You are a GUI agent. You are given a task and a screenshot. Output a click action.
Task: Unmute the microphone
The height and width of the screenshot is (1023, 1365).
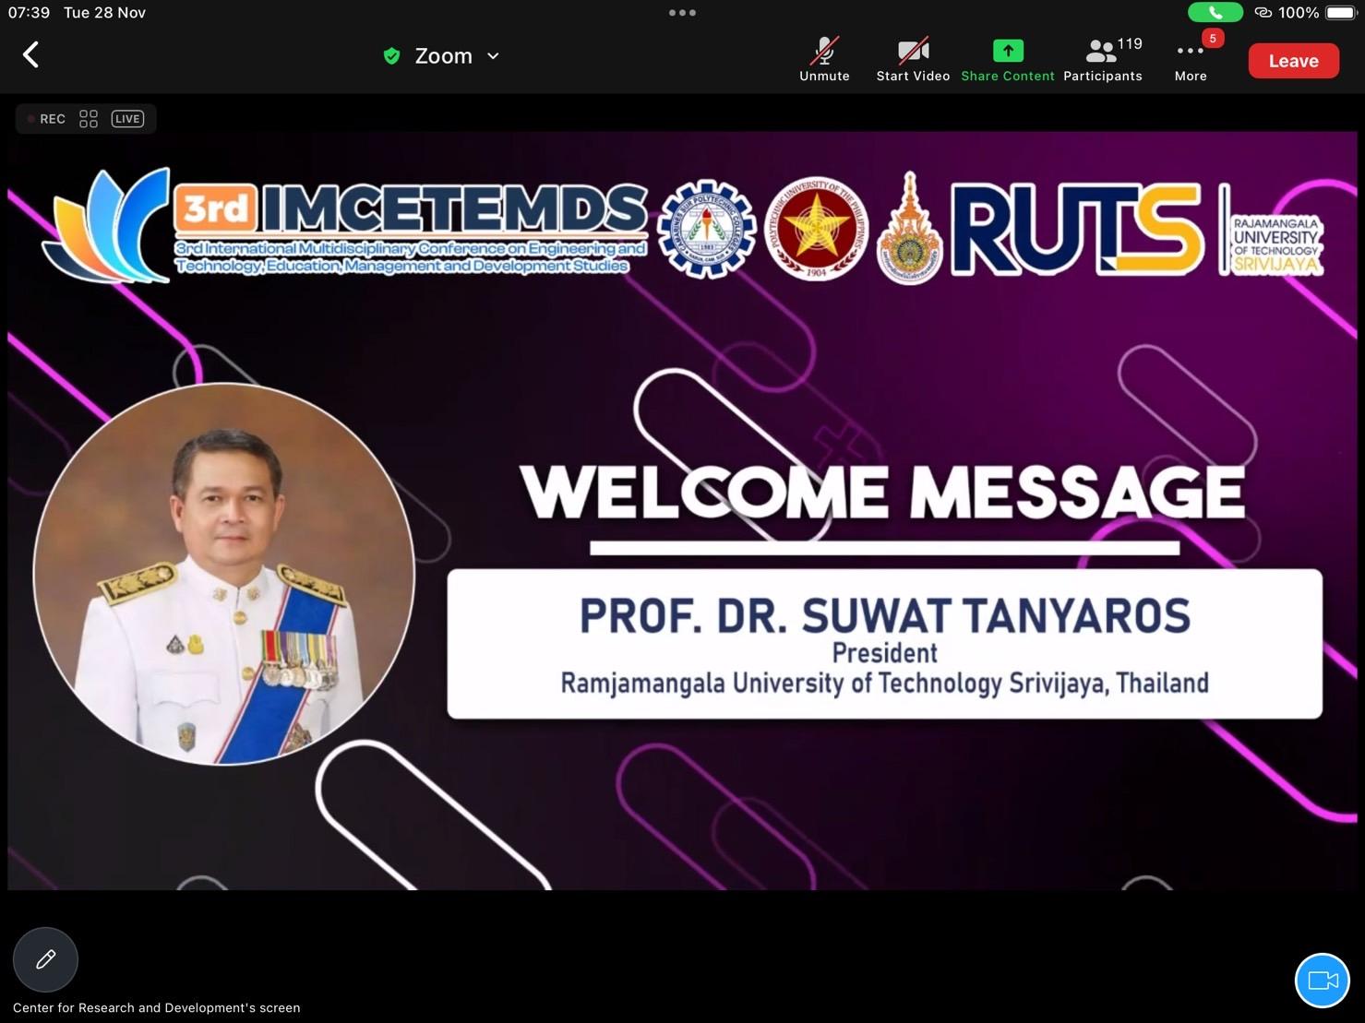pos(824,60)
